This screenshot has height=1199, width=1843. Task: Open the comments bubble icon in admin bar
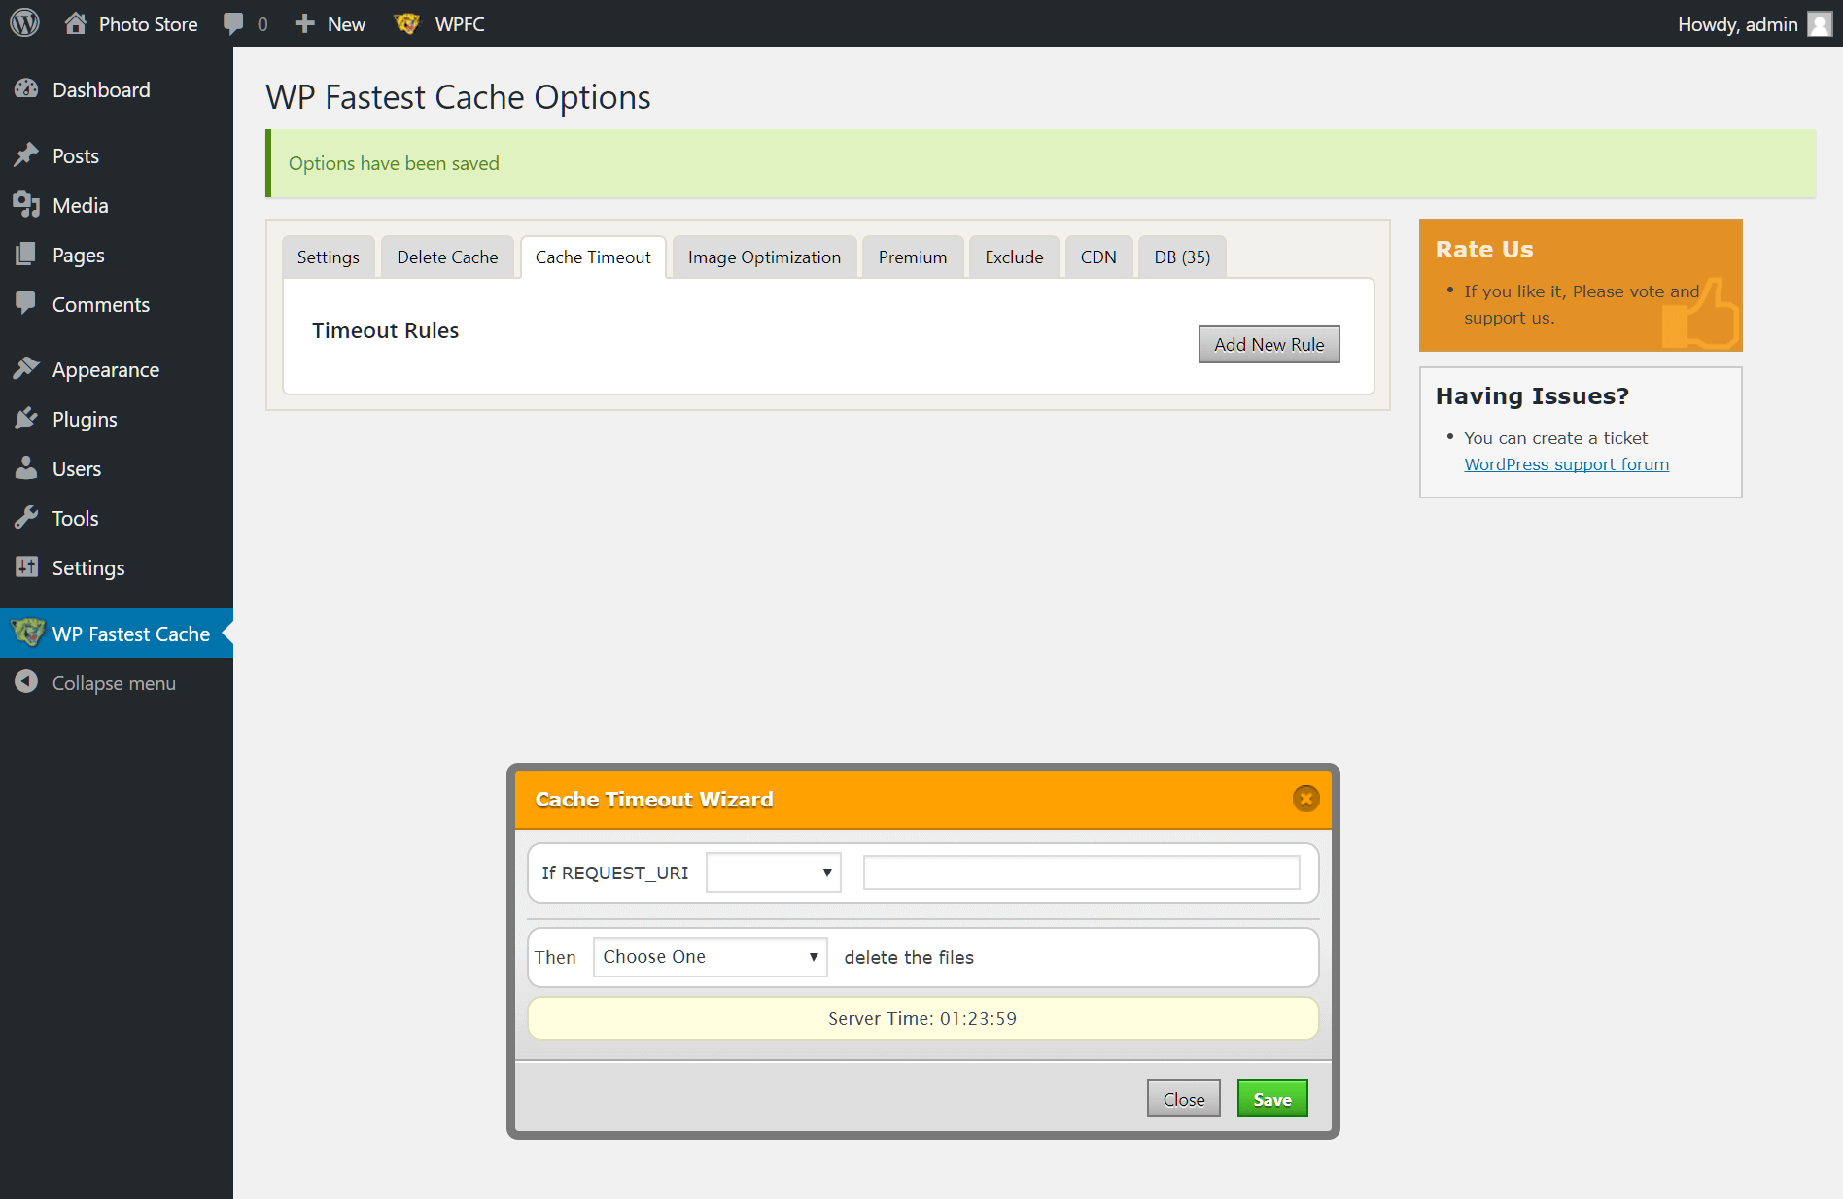[233, 23]
